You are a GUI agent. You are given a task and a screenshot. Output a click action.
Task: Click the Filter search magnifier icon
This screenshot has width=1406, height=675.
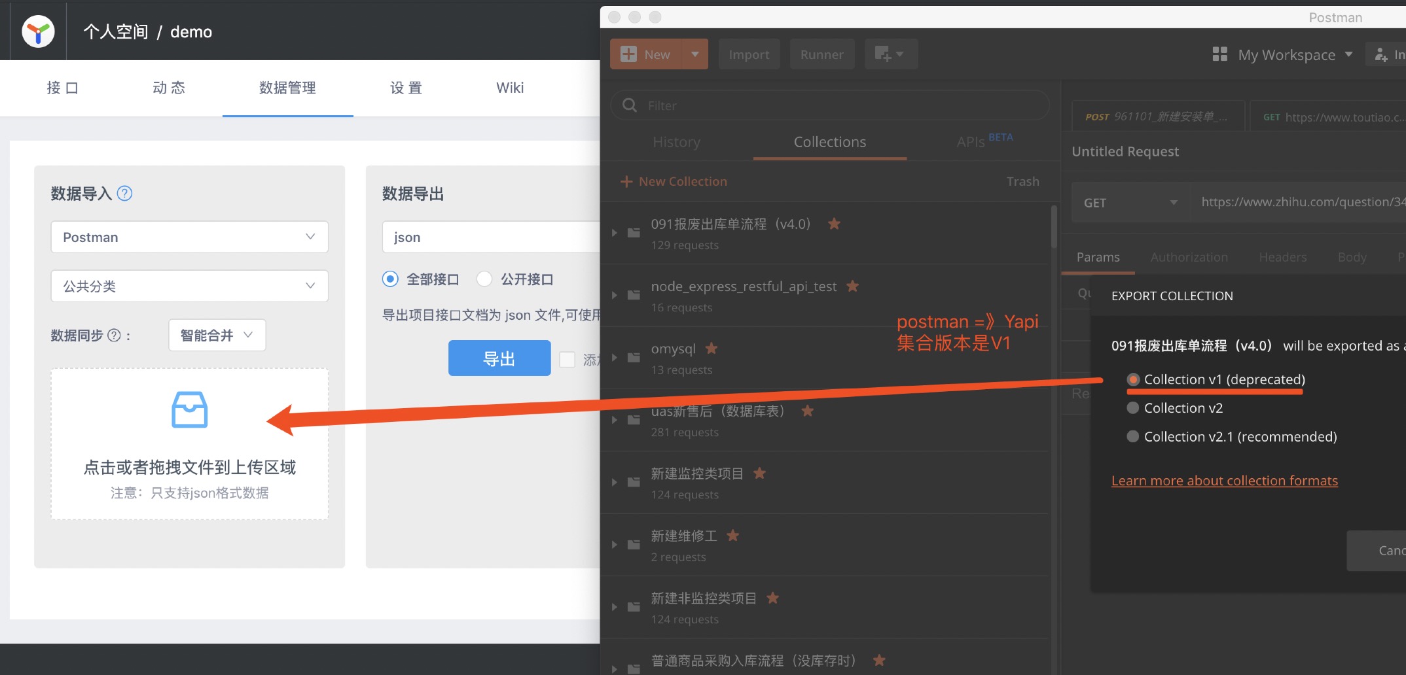(x=630, y=105)
